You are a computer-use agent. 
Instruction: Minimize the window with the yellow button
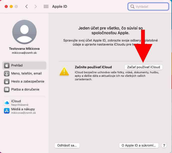click(11, 6)
